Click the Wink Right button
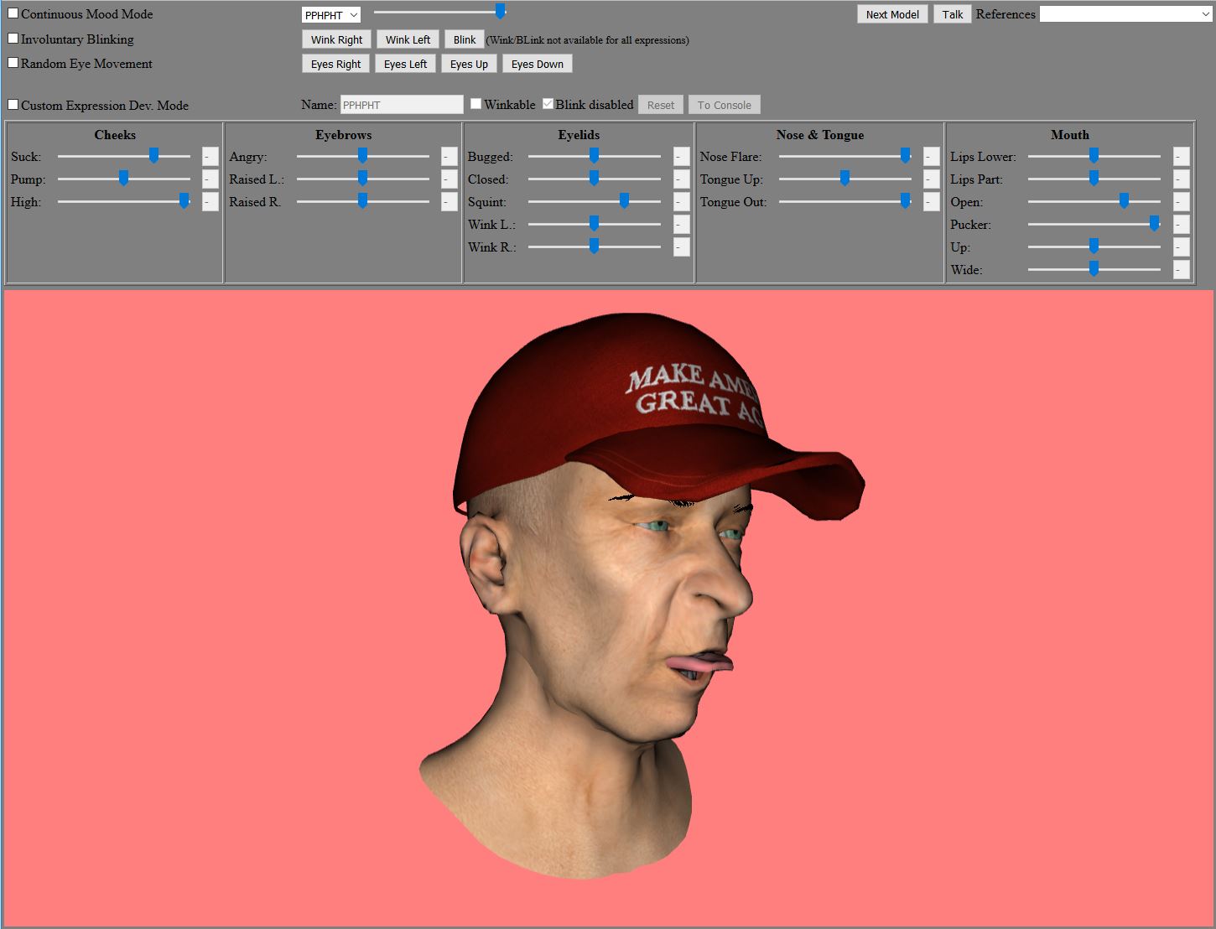The width and height of the screenshot is (1216, 929). pyautogui.click(x=336, y=39)
